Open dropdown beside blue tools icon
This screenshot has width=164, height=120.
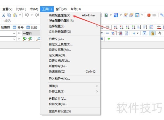(121, 15)
